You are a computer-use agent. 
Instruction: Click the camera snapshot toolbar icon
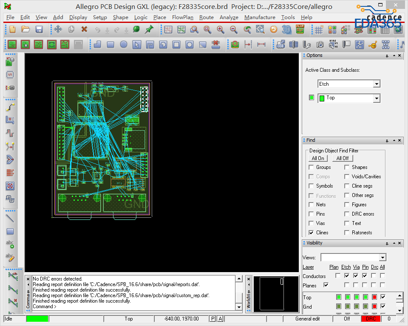[320, 44]
